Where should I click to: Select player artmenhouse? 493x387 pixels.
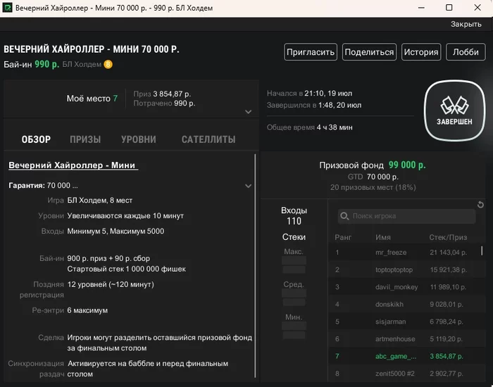pos(395,339)
